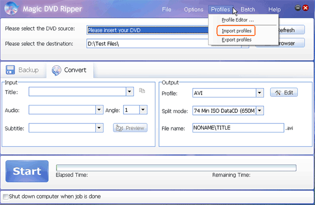The height and width of the screenshot is (205, 315).
Task: Select Import profiles menu entry
Action: pos(236,31)
